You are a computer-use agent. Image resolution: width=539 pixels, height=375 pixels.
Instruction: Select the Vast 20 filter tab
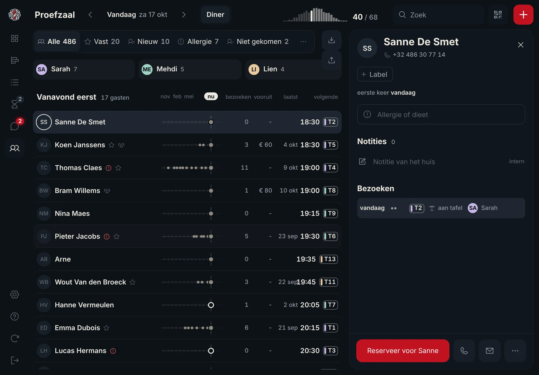point(102,42)
